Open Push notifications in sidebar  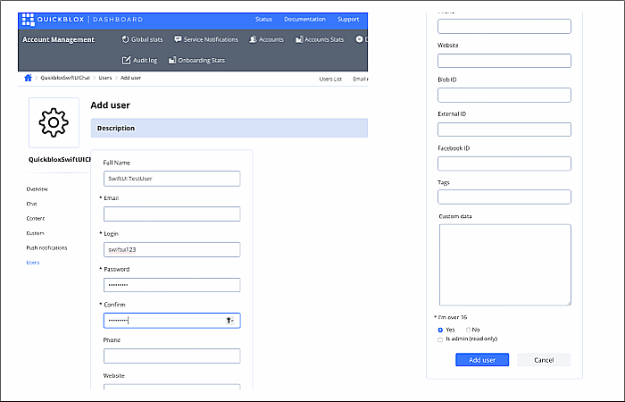(46, 247)
